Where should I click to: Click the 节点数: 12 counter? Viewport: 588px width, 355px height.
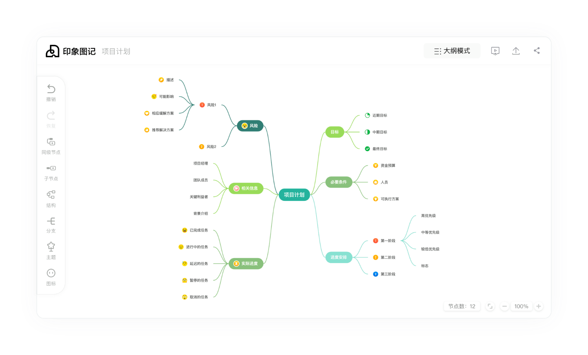click(462, 306)
